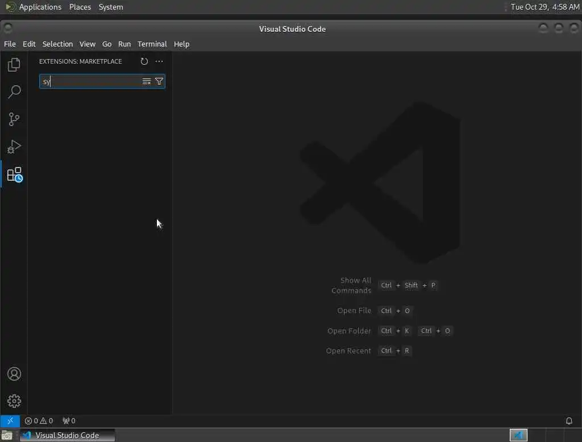This screenshot has height=442, width=582.
Task: Click the date and time clock
Action: click(545, 7)
